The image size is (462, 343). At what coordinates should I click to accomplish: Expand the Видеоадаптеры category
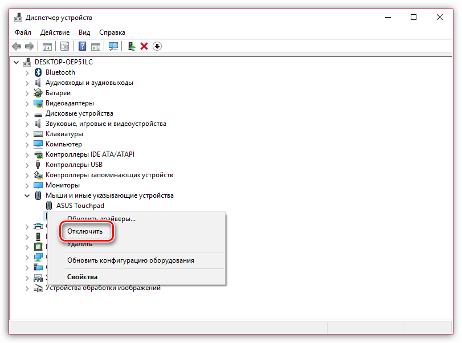tap(27, 103)
